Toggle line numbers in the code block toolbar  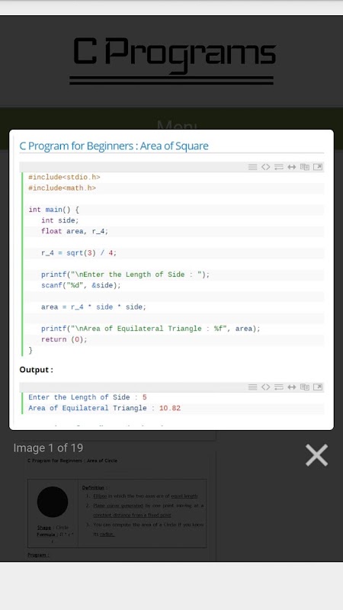pos(253,167)
